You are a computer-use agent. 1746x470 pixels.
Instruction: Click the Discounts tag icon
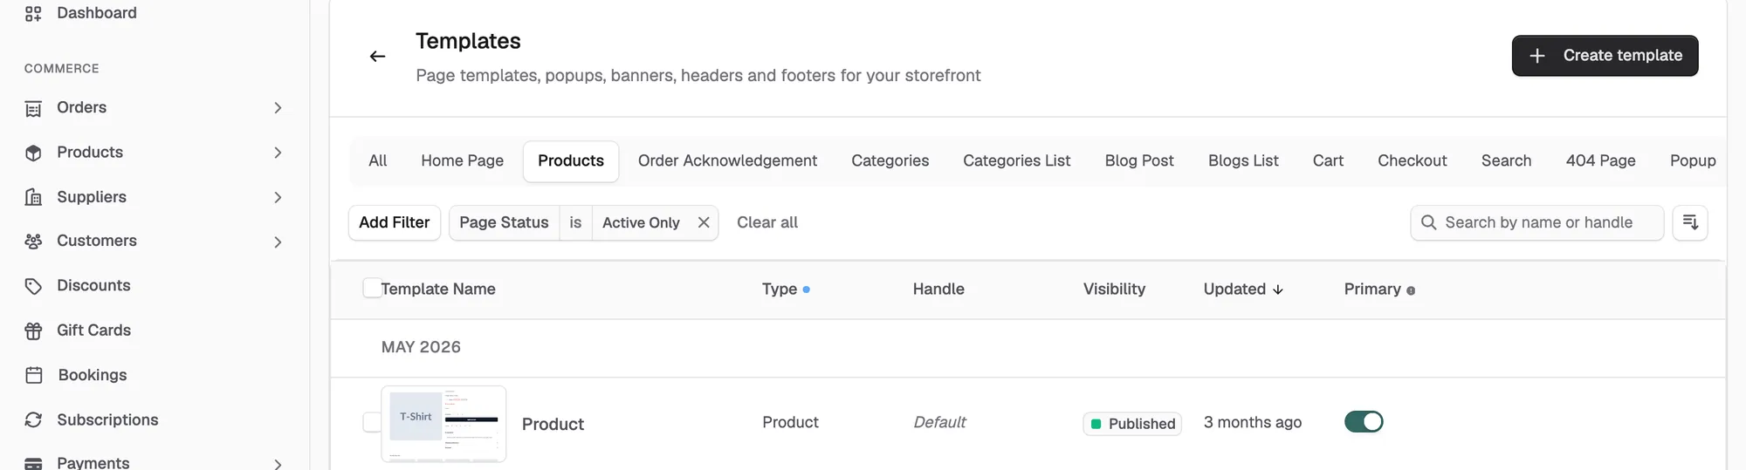pyautogui.click(x=33, y=286)
